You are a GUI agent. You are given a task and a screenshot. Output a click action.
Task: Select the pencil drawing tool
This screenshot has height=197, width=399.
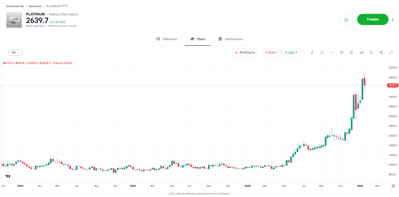pos(312,52)
